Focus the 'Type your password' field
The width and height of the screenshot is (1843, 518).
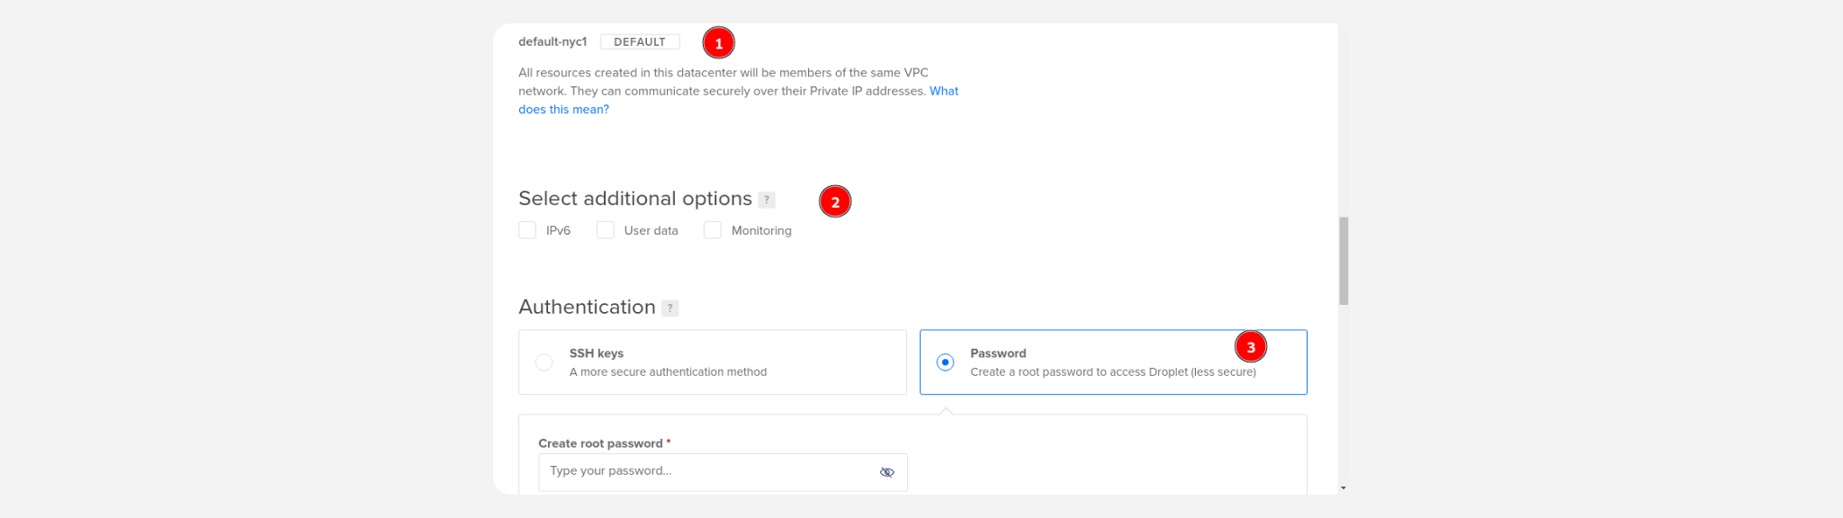723,472
